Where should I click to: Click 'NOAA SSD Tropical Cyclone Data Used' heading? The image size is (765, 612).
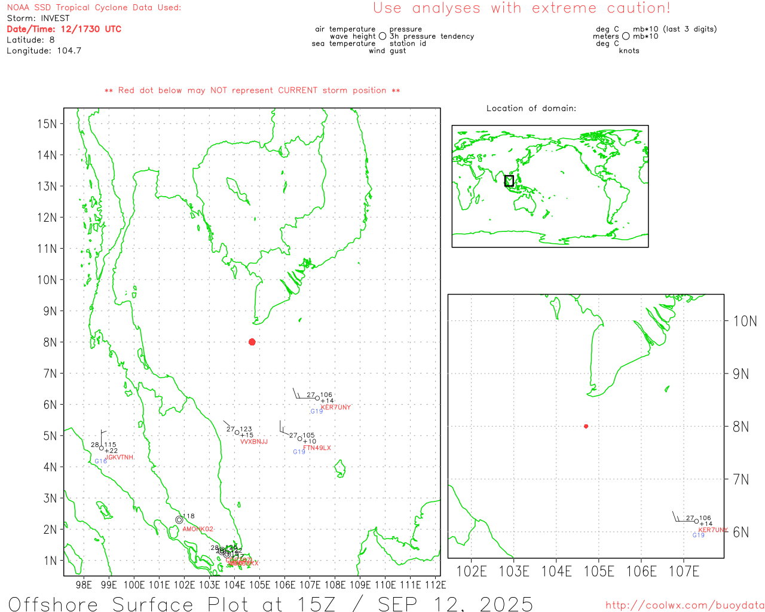coord(94,8)
